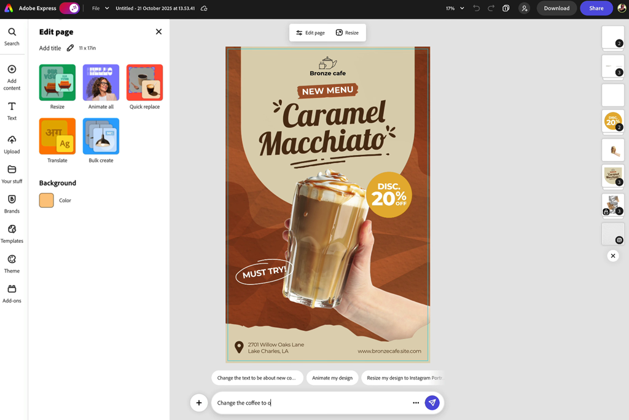Select the location pin icon on poster

239,347
